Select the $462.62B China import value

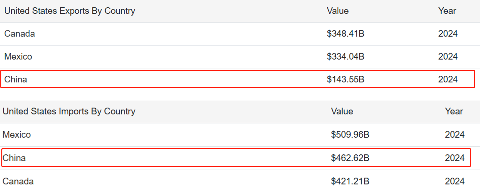(350, 158)
